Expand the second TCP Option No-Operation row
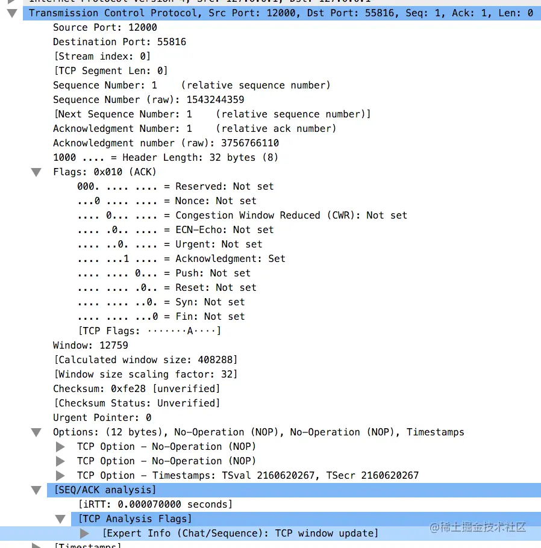541x548 pixels. pyautogui.click(x=60, y=461)
